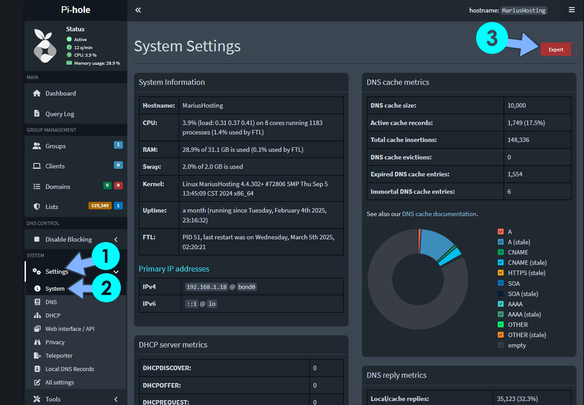This screenshot has width=584, height=405.
Task: Open Privacy settings page
Action: point(76,342)
